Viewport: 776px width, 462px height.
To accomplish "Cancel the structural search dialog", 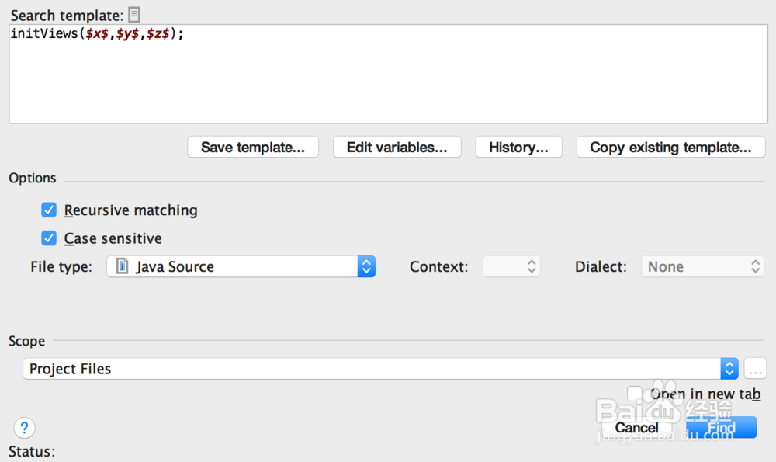I will tap(636, 428).
